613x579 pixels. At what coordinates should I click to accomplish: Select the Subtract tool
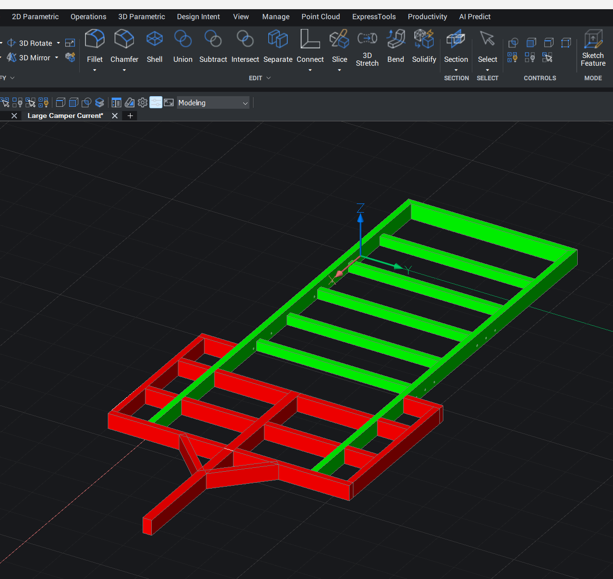pyautogui.click(x=213, y=39)
